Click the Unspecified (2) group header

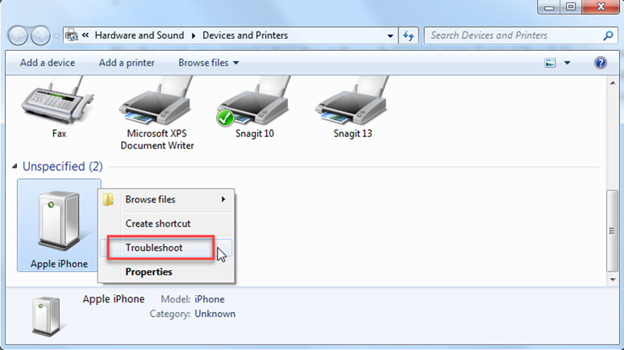62,166
